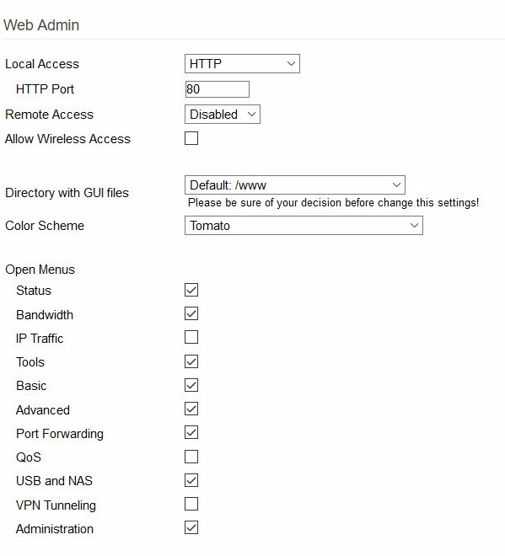Image resolution: width=505 pixels, height=556 pixels.
Task: Check the VPN Tunneling checkbox
Action: point(191,504)
